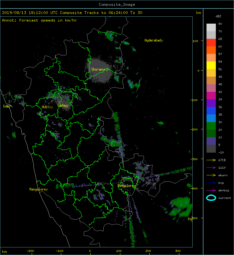Click the Annot forecast speeds annotation text
This screenshot has width=234, height=255.
[x=40, y=20]
